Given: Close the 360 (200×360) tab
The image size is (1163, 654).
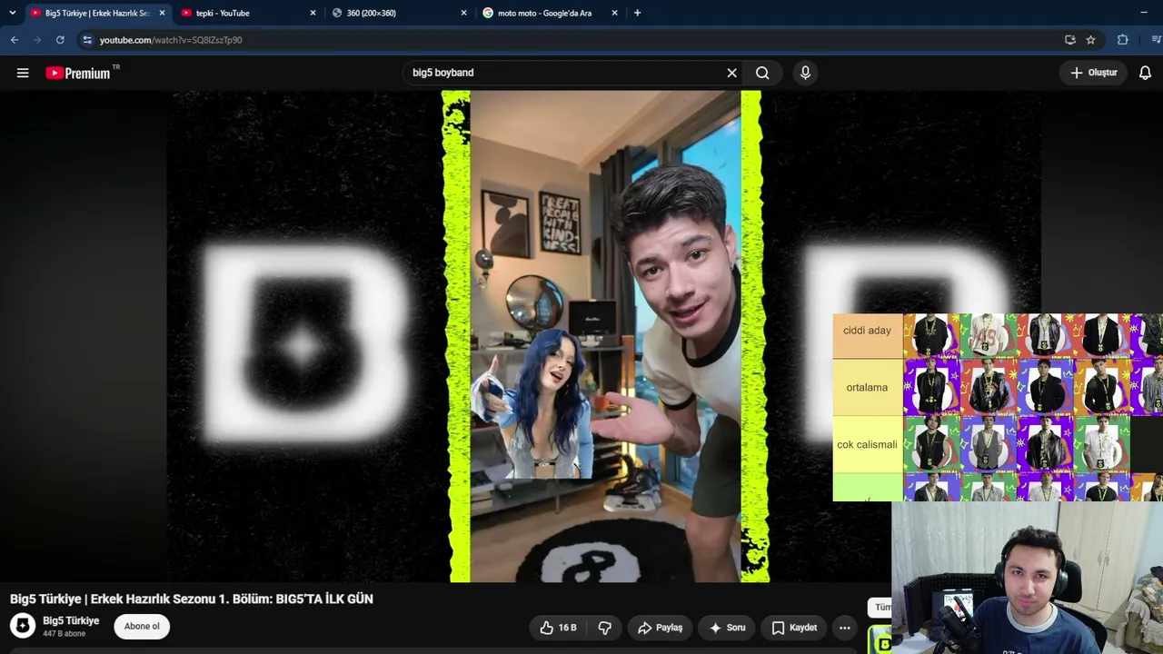Looking at the screenshot, I should [x=463, y=13].
